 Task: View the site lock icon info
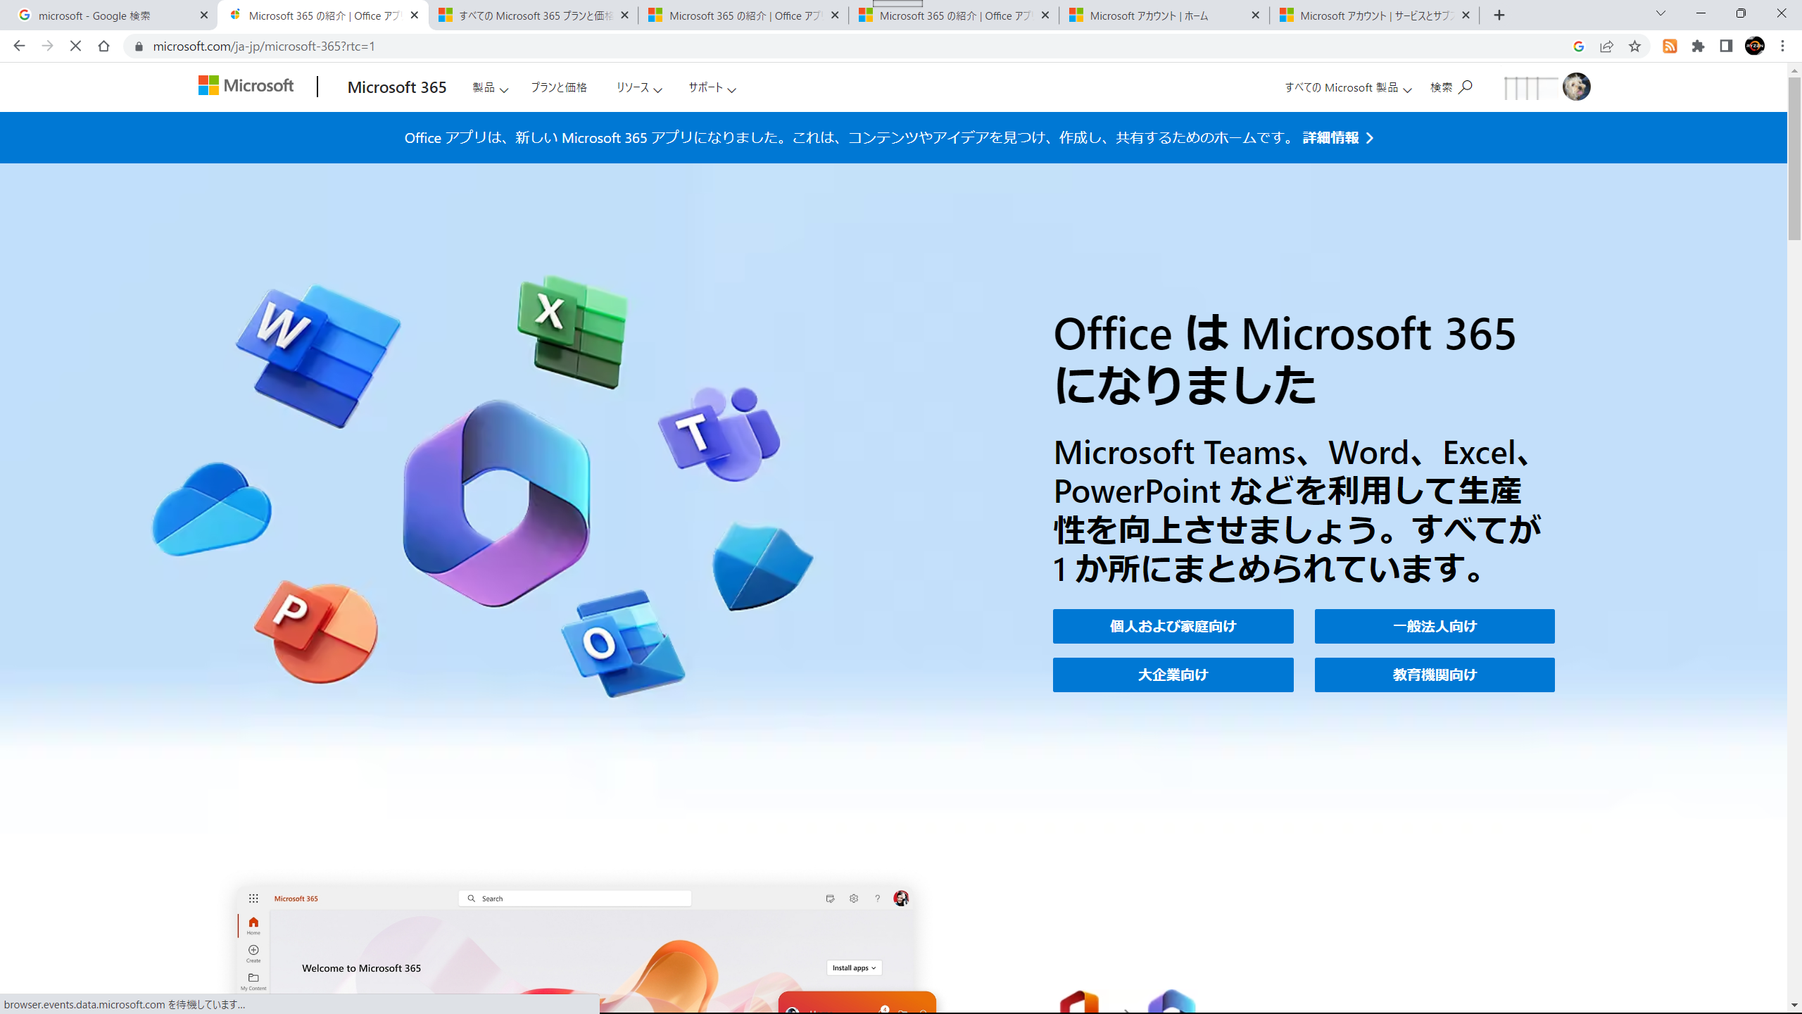pyautogui.click(x=139, y=46)
